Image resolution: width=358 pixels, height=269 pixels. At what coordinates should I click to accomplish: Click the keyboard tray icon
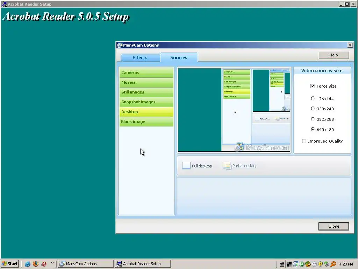pos(282,264)
